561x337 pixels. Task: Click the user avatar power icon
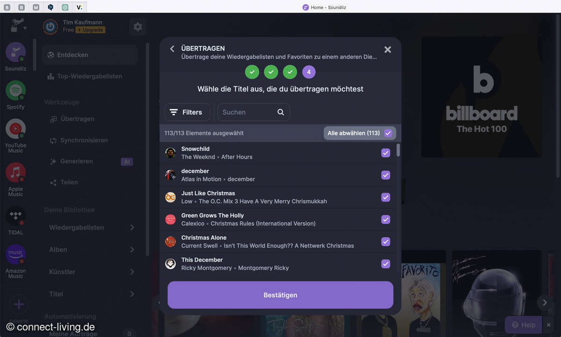tap(50, 27)
